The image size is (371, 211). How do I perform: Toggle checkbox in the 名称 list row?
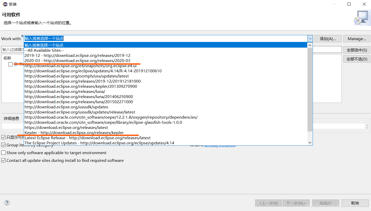pyautogui.click(x=10, y=64)
